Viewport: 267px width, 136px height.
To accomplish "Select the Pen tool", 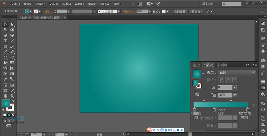I will [x=6, y=35].
